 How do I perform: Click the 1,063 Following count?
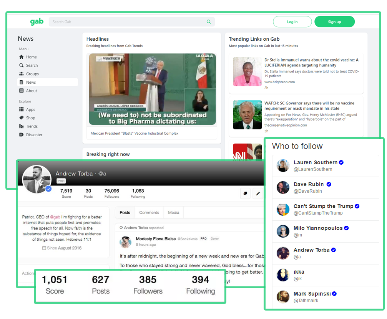(x=138, y=193)
